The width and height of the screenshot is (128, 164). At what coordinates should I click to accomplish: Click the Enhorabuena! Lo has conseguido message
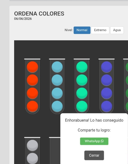click(94, 120)
